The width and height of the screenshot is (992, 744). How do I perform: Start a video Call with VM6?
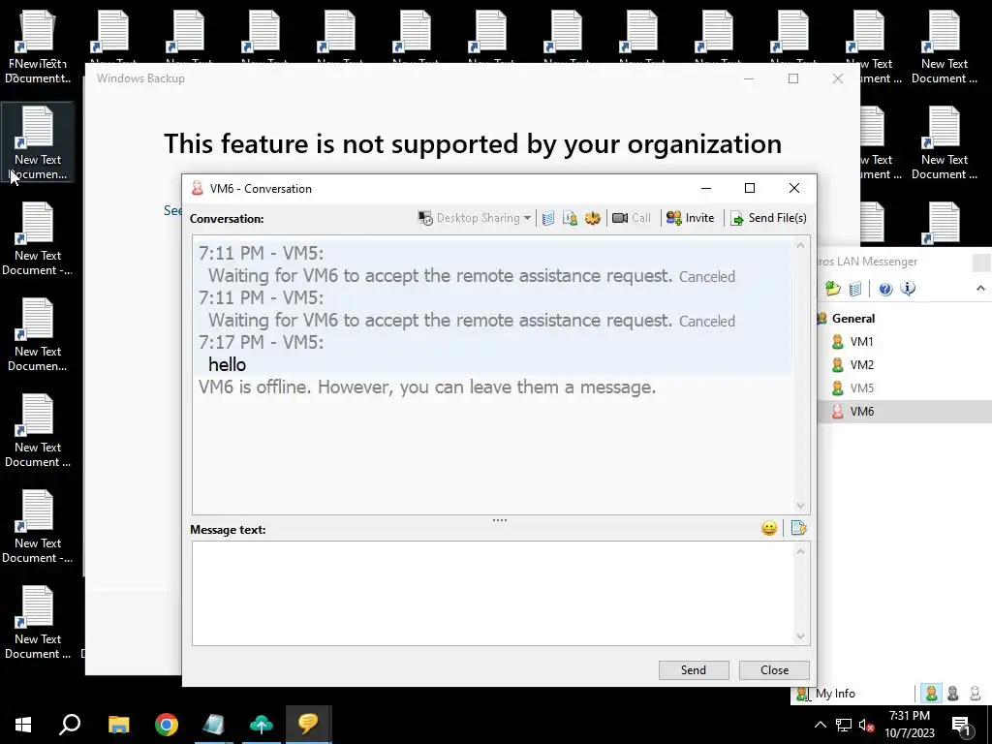coord(632,218)
